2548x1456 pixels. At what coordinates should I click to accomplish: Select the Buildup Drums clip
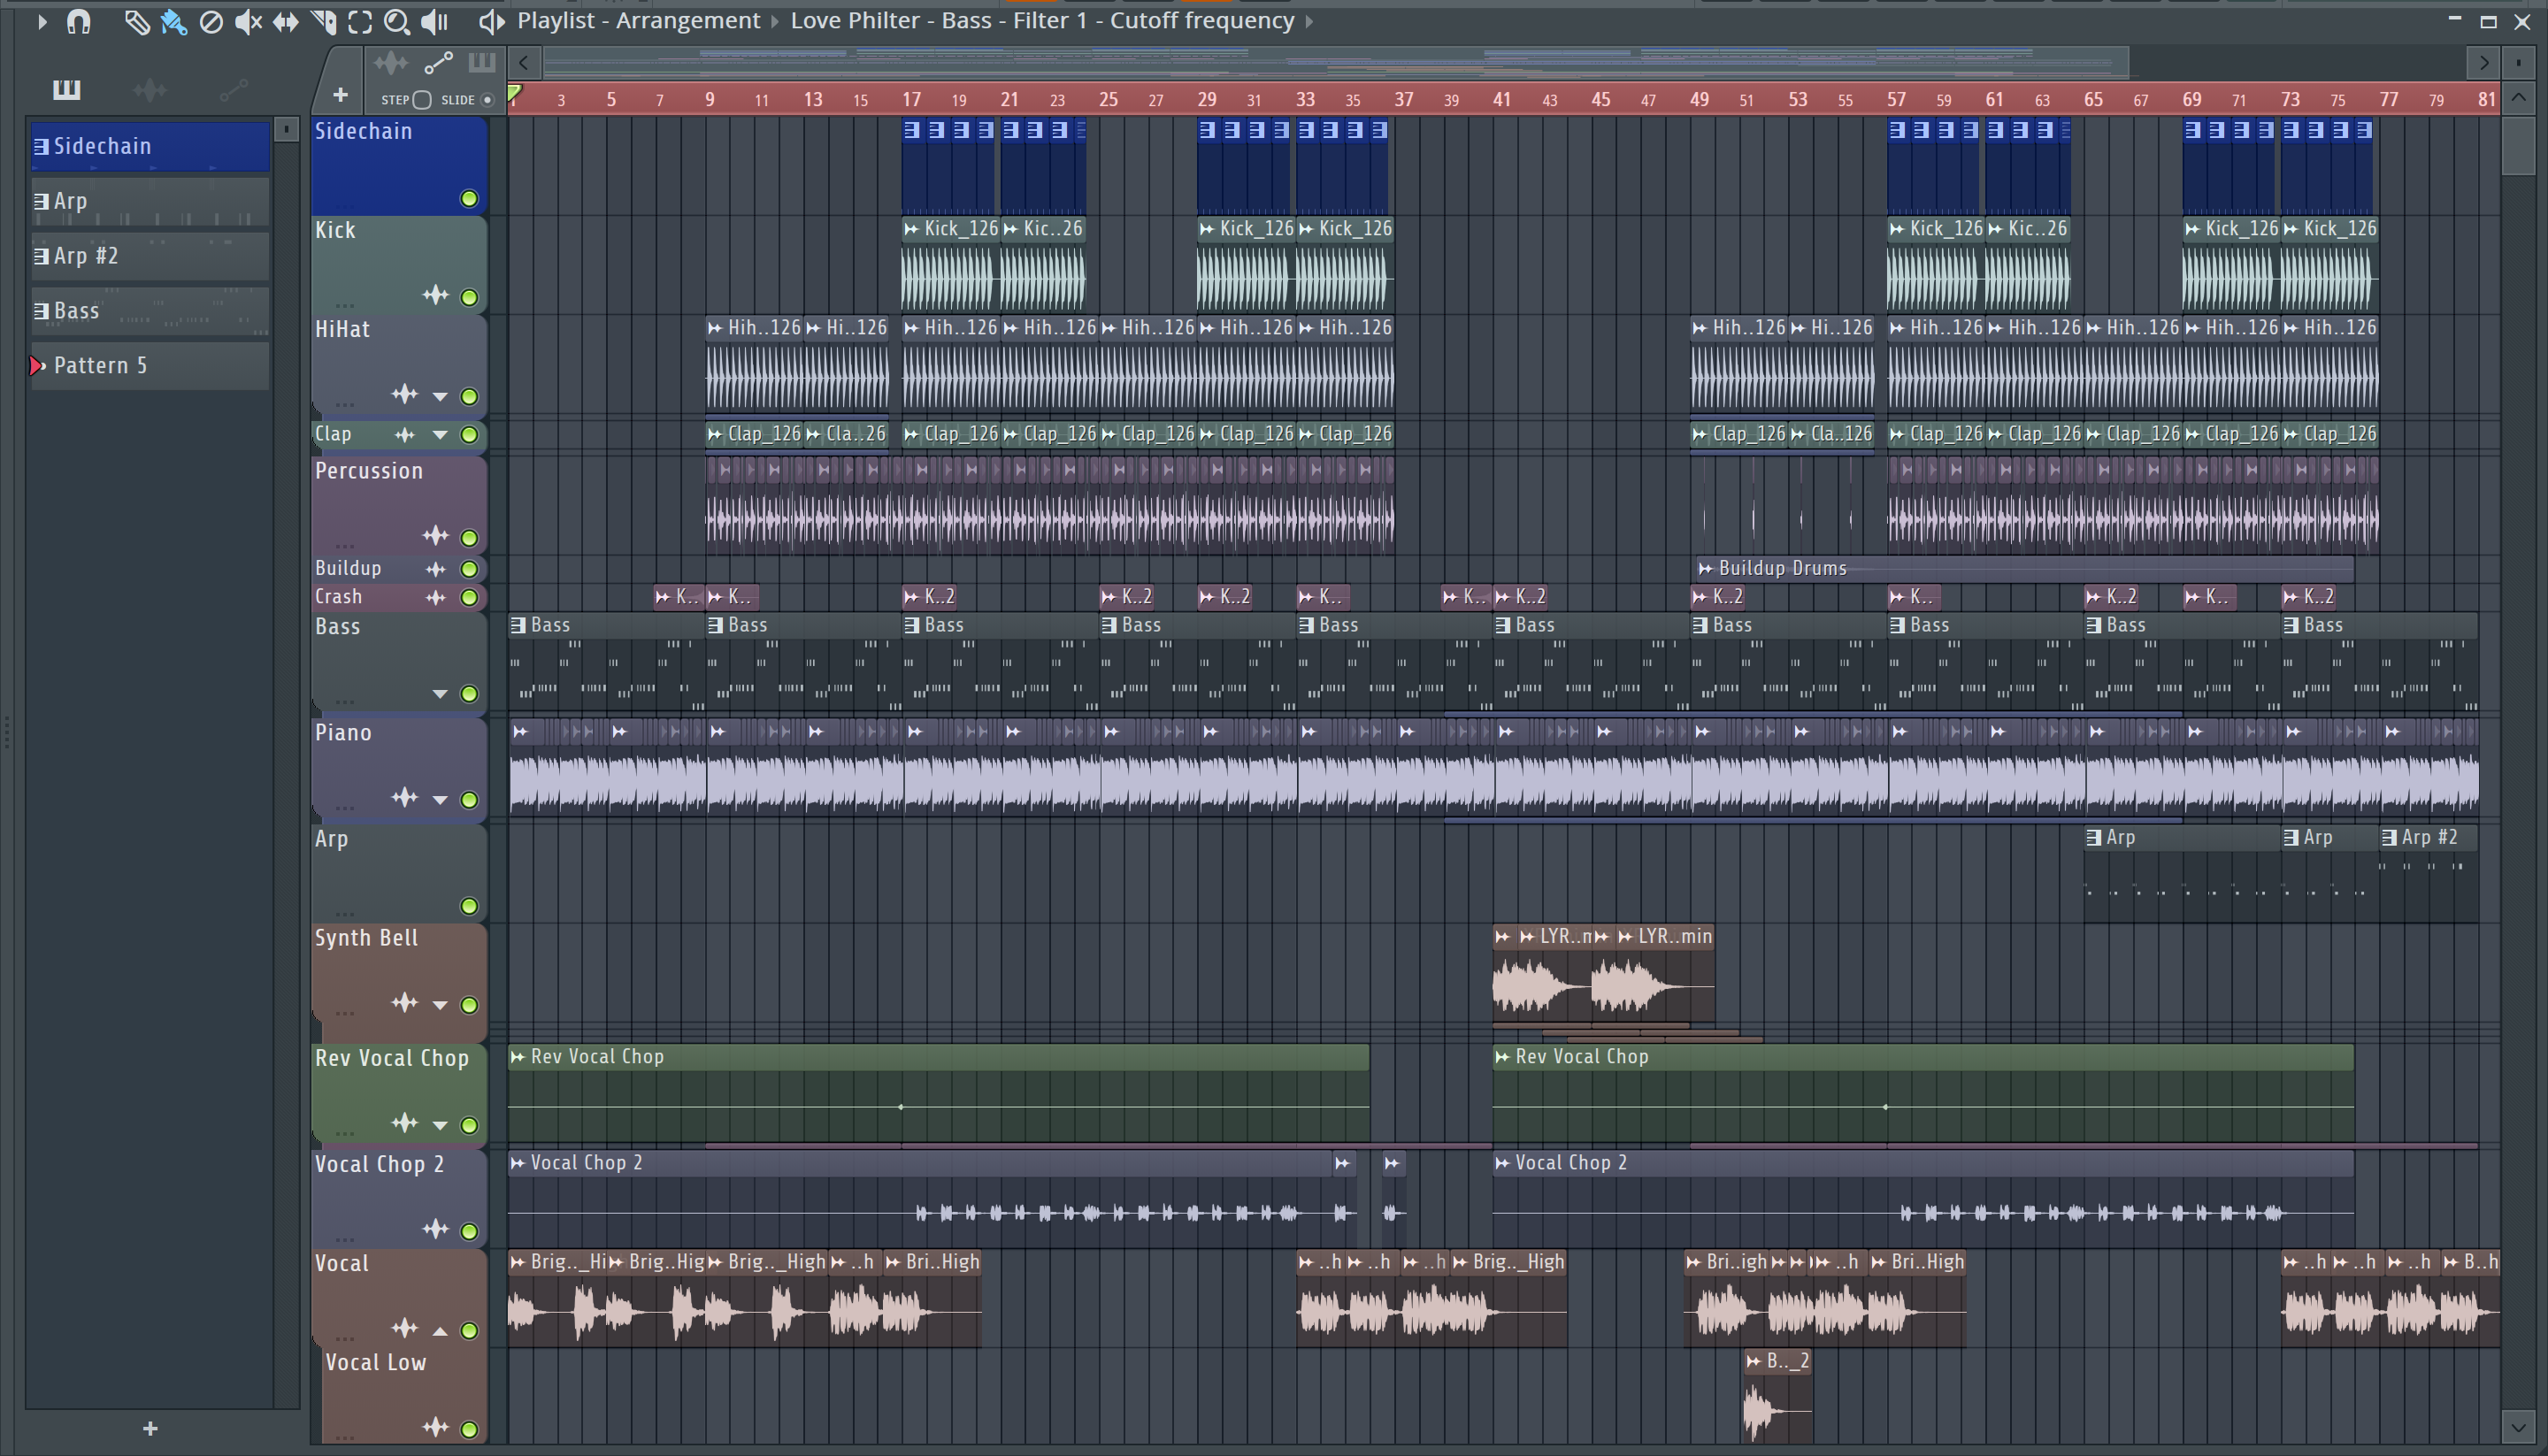[2024, 568]
